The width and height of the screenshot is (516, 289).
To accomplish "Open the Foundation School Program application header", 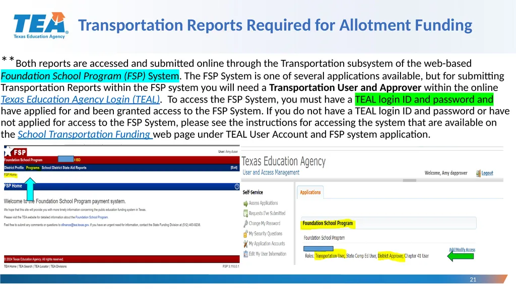I will tap(389, 223).
